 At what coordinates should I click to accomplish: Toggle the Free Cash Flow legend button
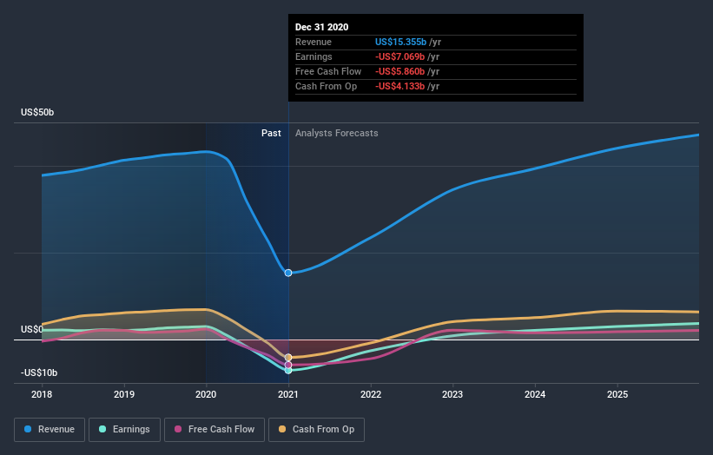click(x=215, y=430)
